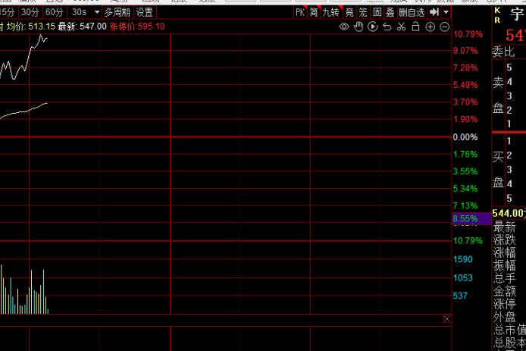The image size is (526, 351).
Task: Click the arrow-to-bar jump icon
Action: pos(434,12)
